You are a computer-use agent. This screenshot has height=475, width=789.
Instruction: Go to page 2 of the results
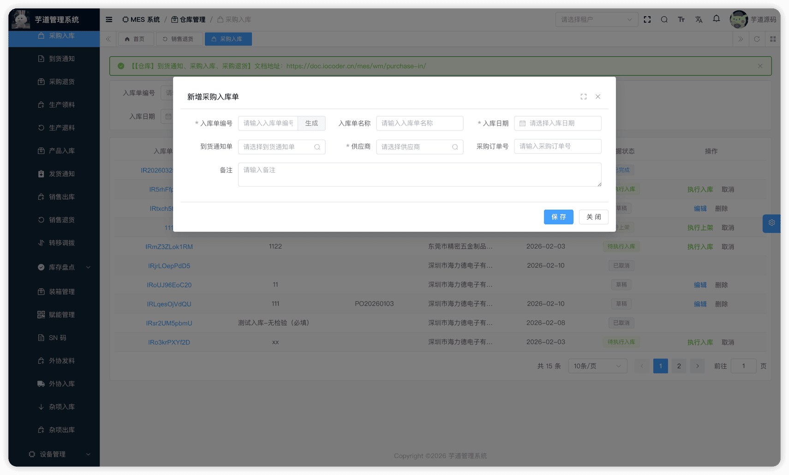(x=678, y=366)
